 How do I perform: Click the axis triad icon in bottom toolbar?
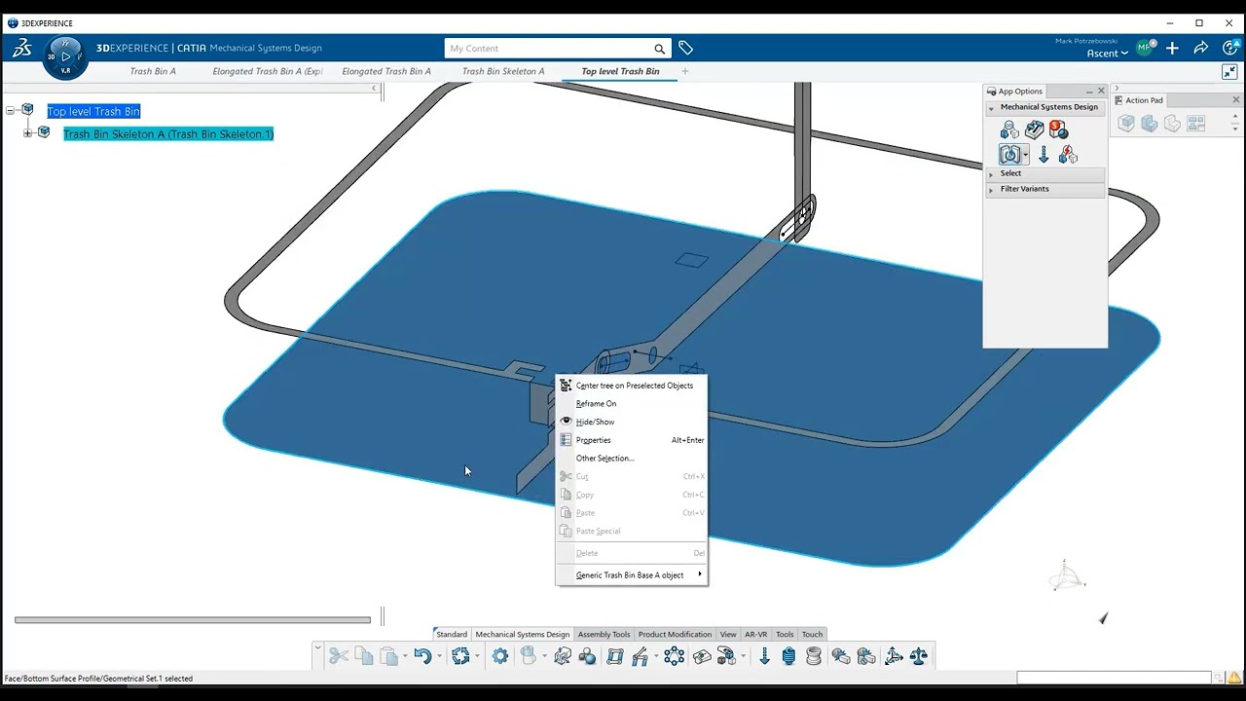click(894, 656)
